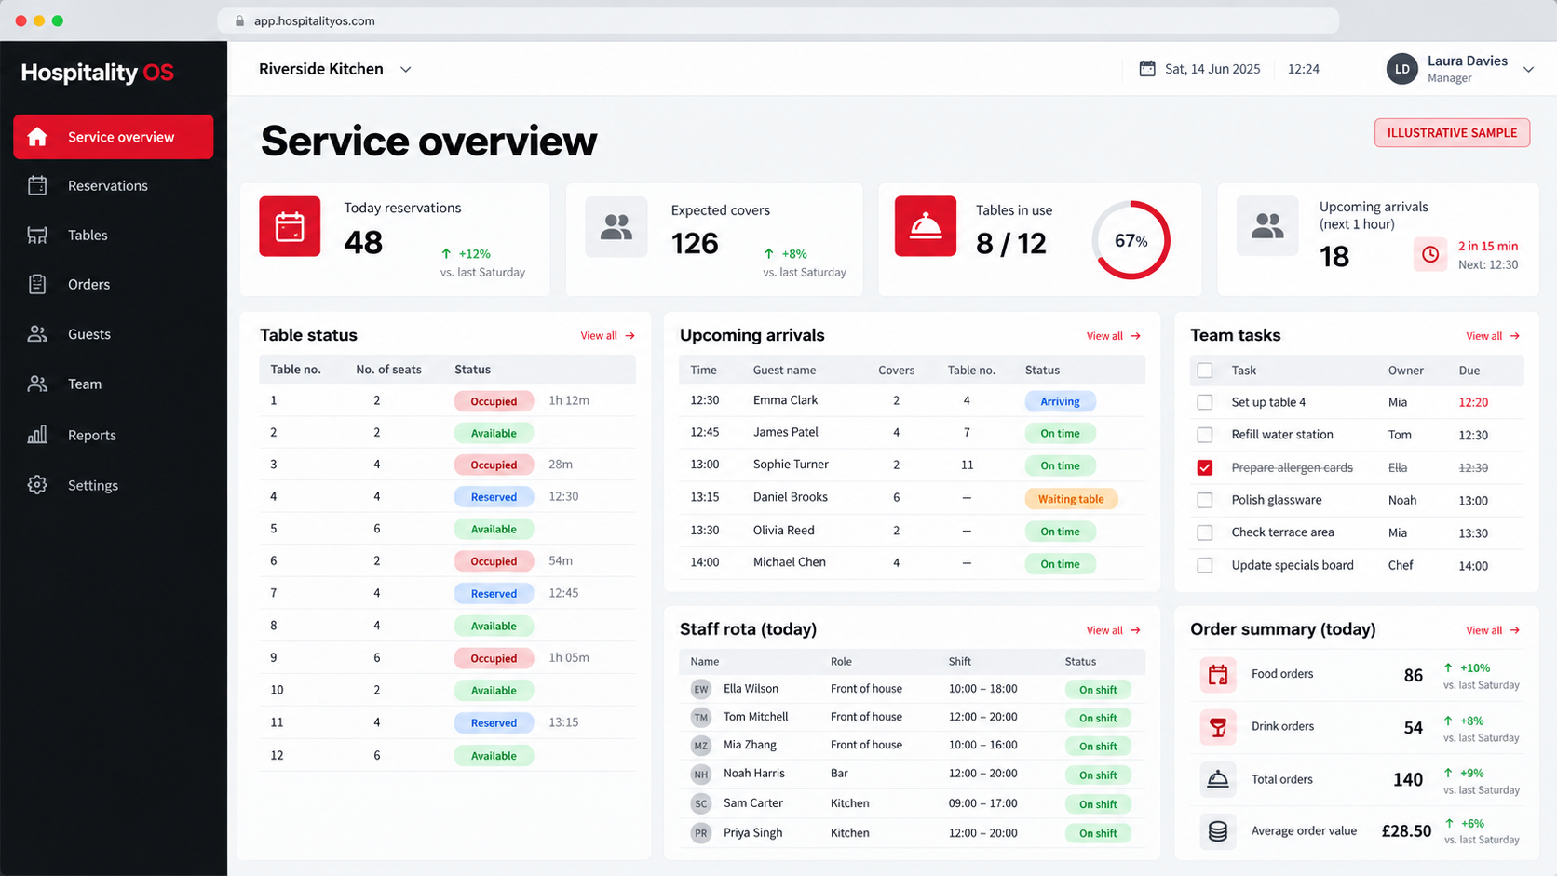This screenshot has width=1557, height=876.
Task: View all upcoming arrivals
Action: click(1114, 336)
